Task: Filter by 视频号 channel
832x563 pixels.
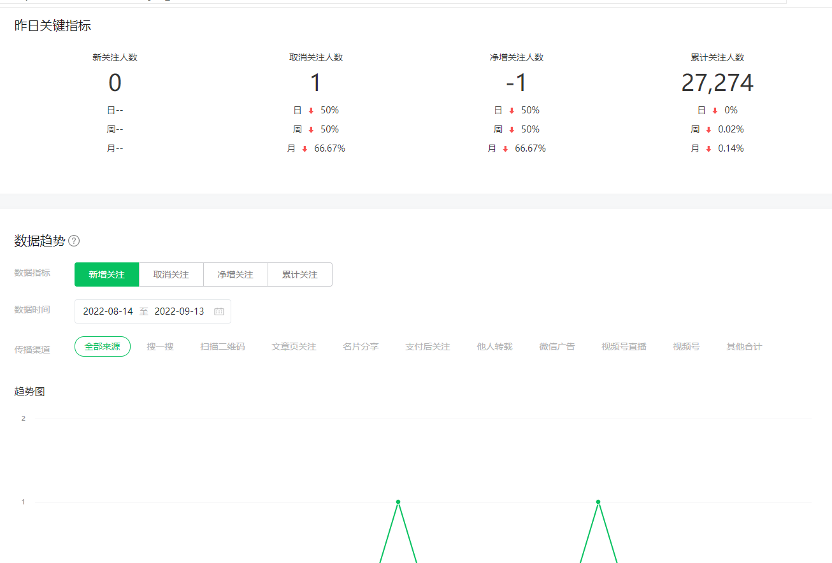Action: click(x=686, y=346)
